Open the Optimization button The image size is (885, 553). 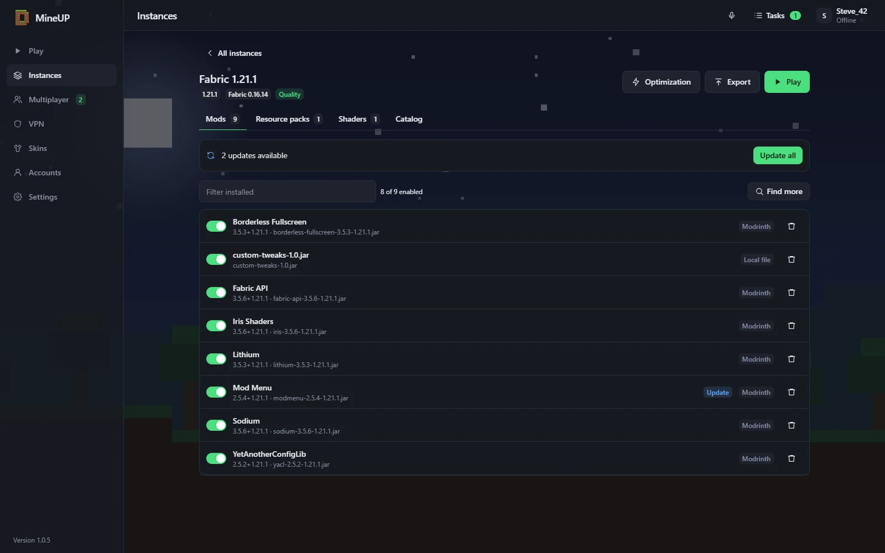[x=661, y=82]
